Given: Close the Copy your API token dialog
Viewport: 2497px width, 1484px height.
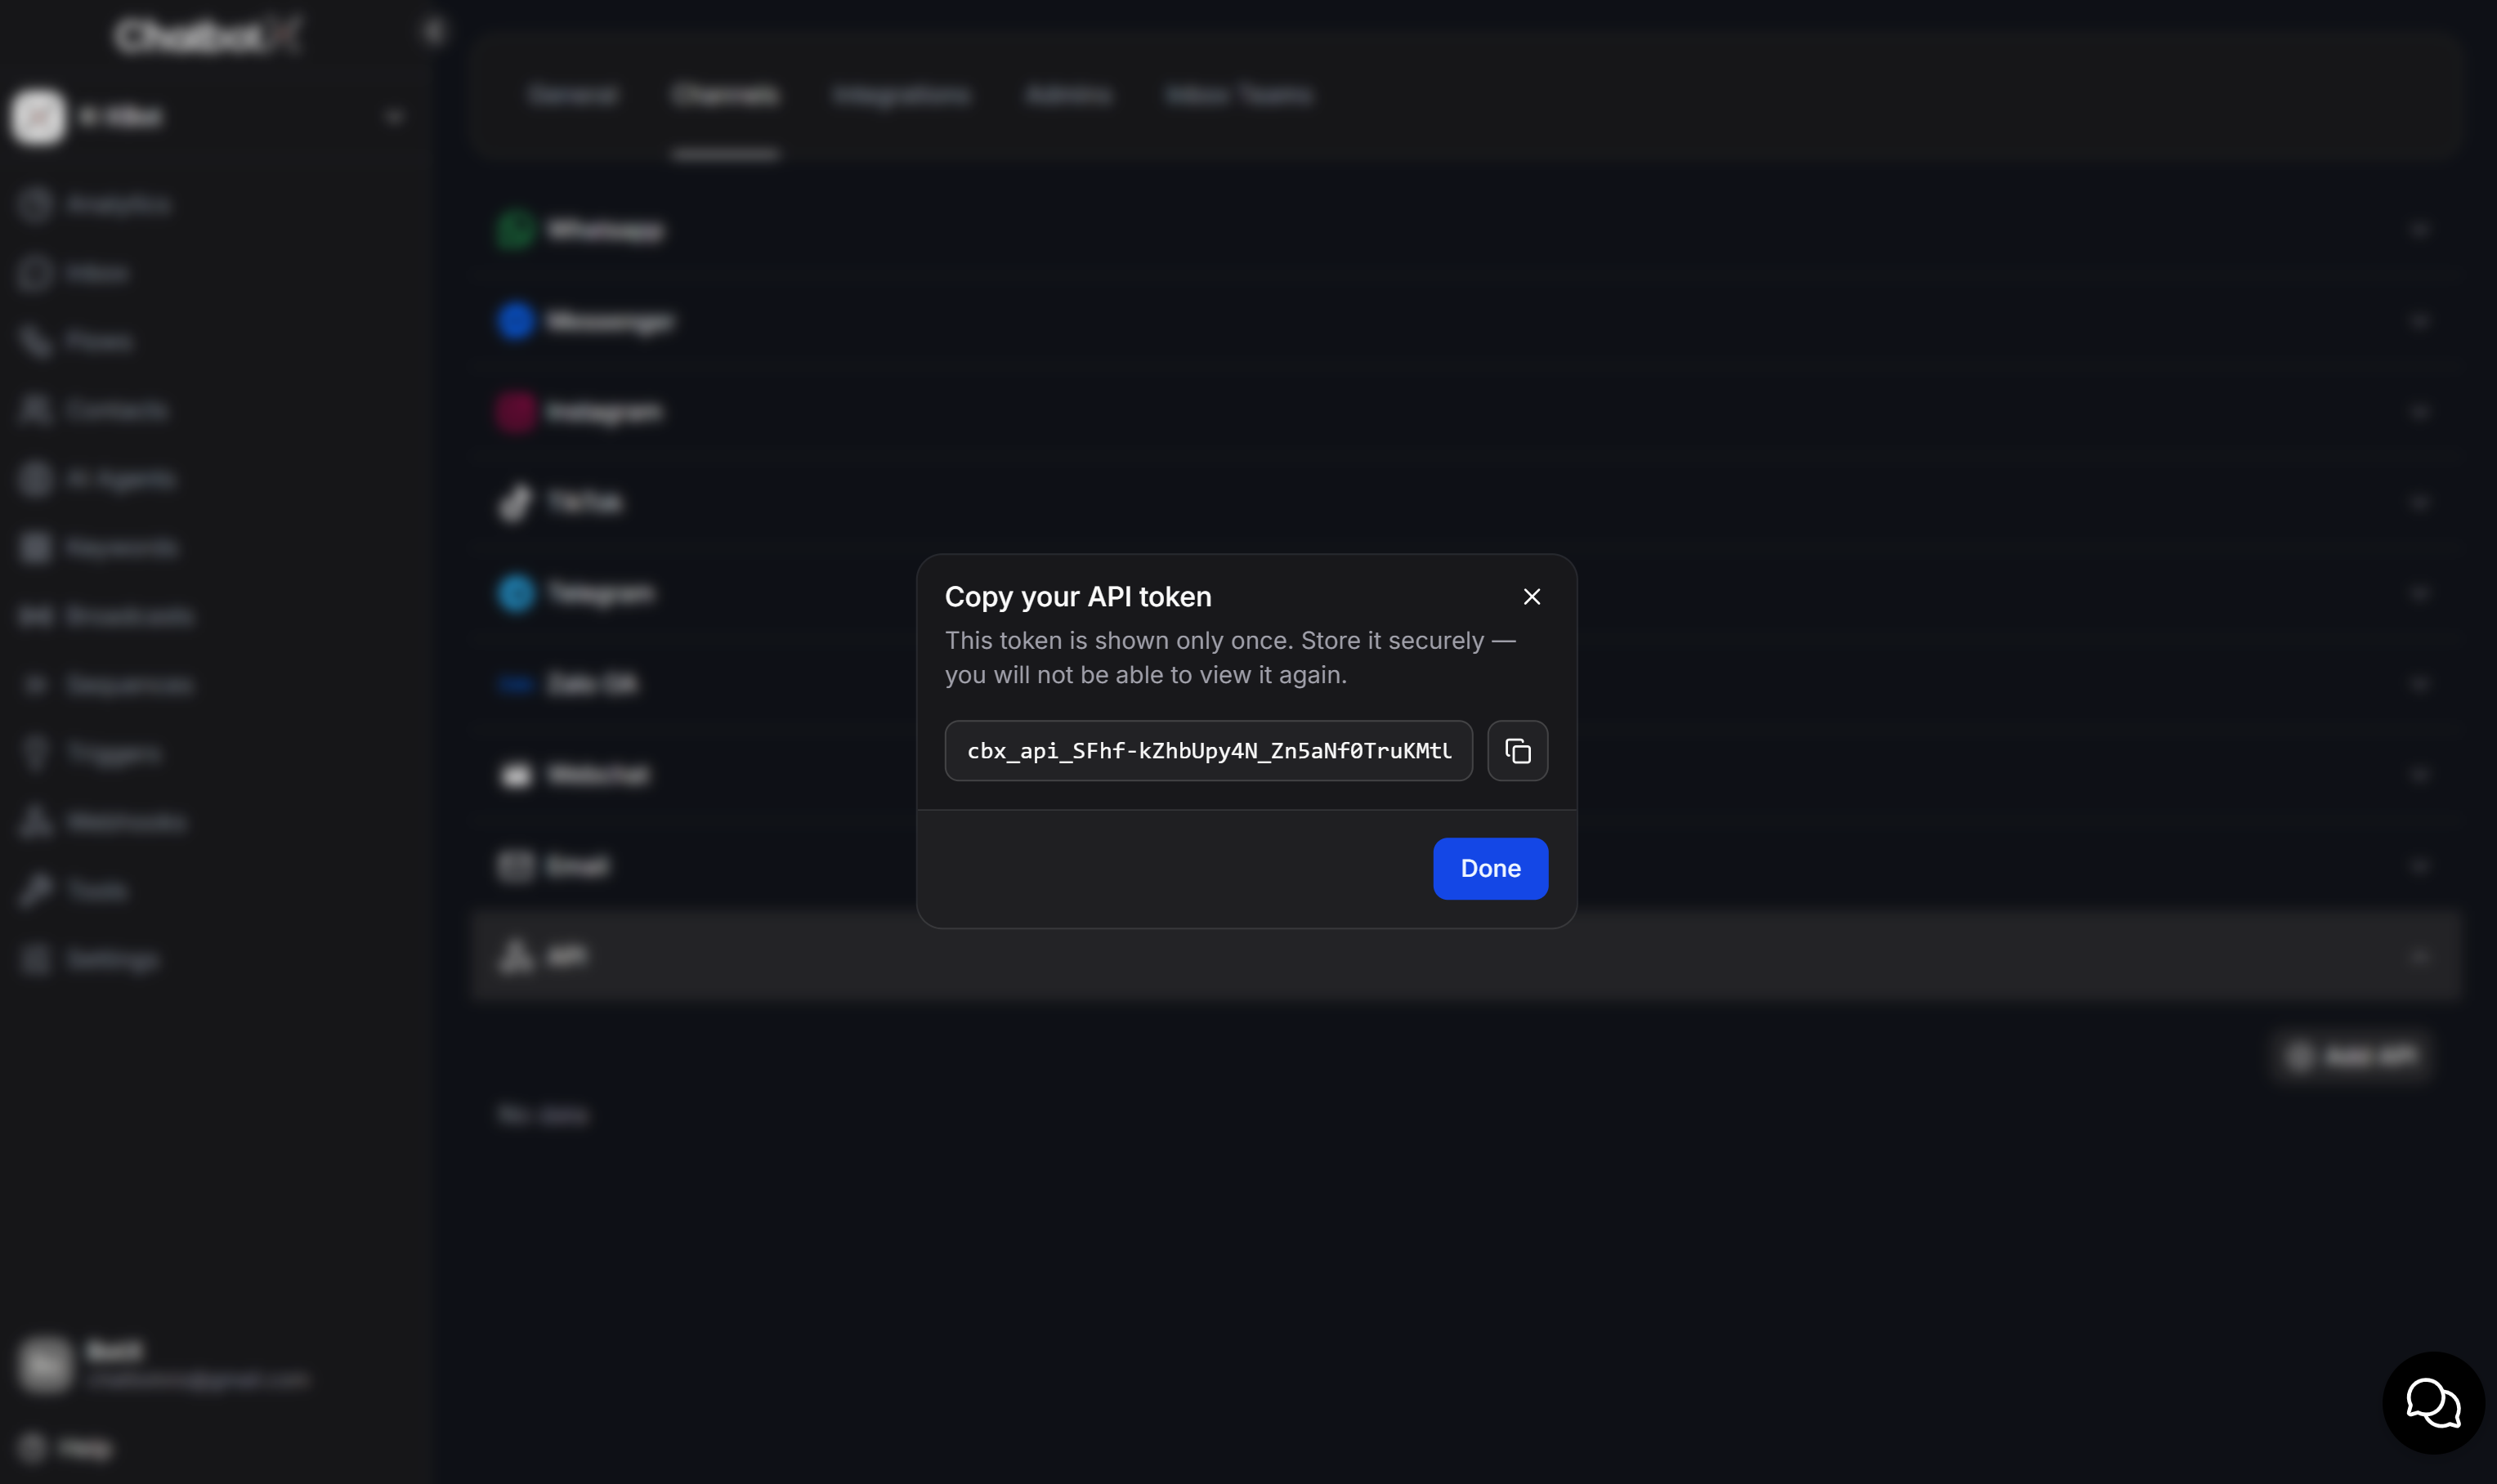Looking at the screenshot, I should [x=1531, y=597].
